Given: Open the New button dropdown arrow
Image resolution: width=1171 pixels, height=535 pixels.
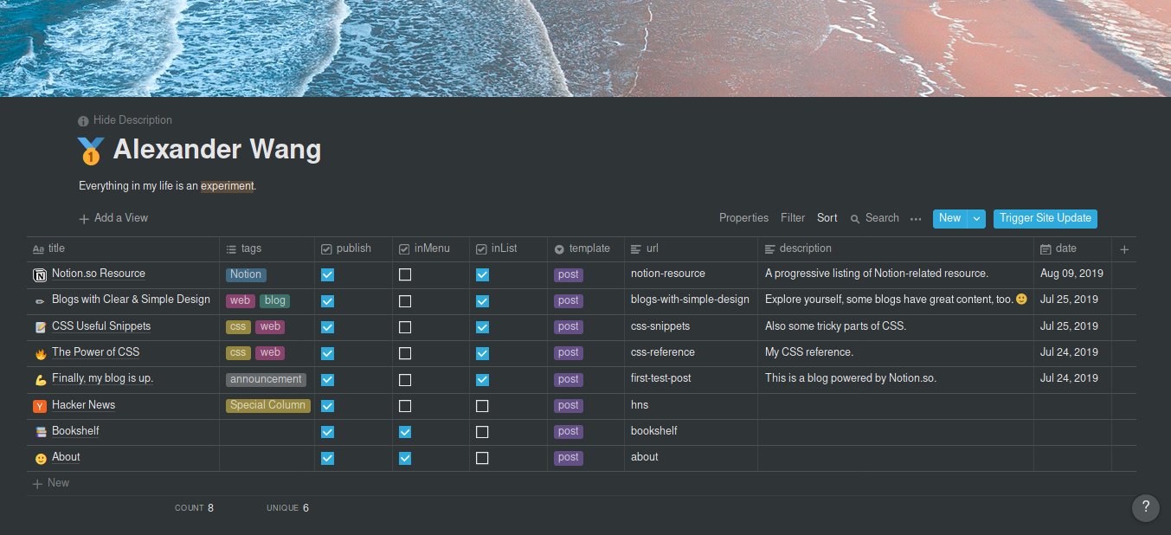Looking at the screenshot, I should [976, 219].
